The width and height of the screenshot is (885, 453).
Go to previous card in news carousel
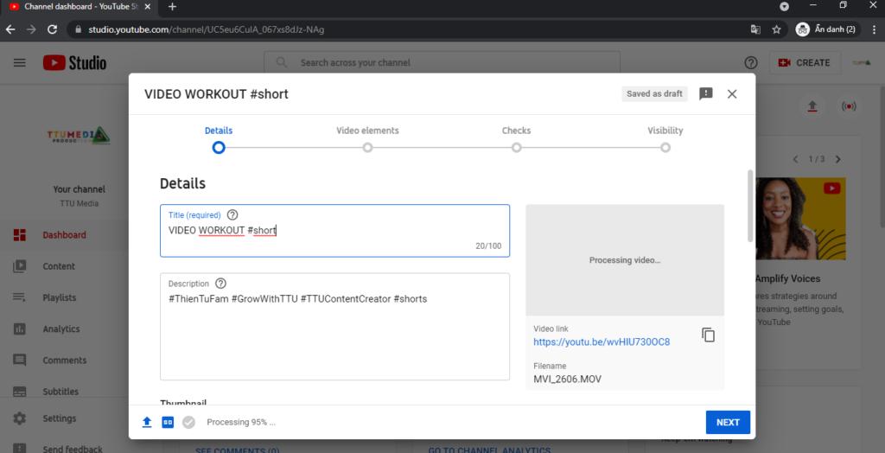tap(797, 159)
